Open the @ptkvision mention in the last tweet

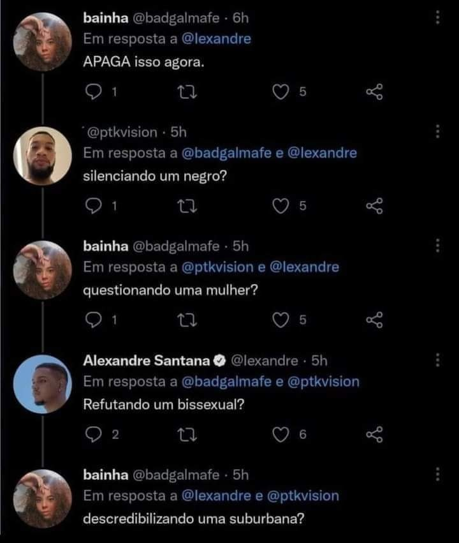click(x=302, y=496)
